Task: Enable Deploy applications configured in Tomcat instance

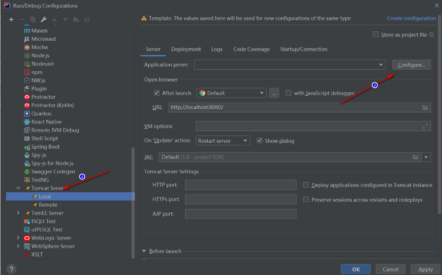Action: coord(306,185)
